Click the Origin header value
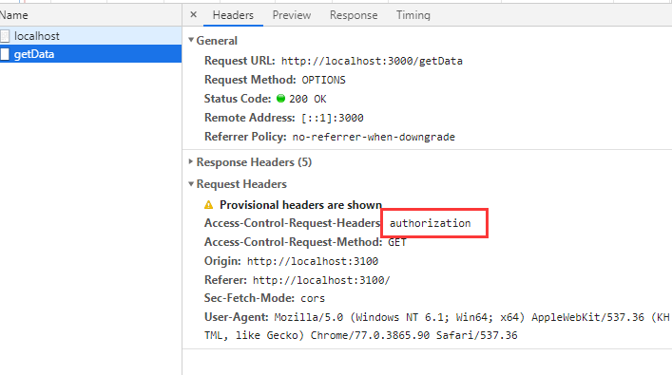The height and width of the screenshot is (375, 672). [313, 261]
